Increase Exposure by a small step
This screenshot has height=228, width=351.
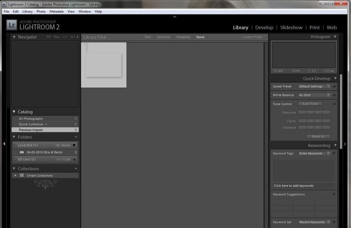(x=318, y=112)
